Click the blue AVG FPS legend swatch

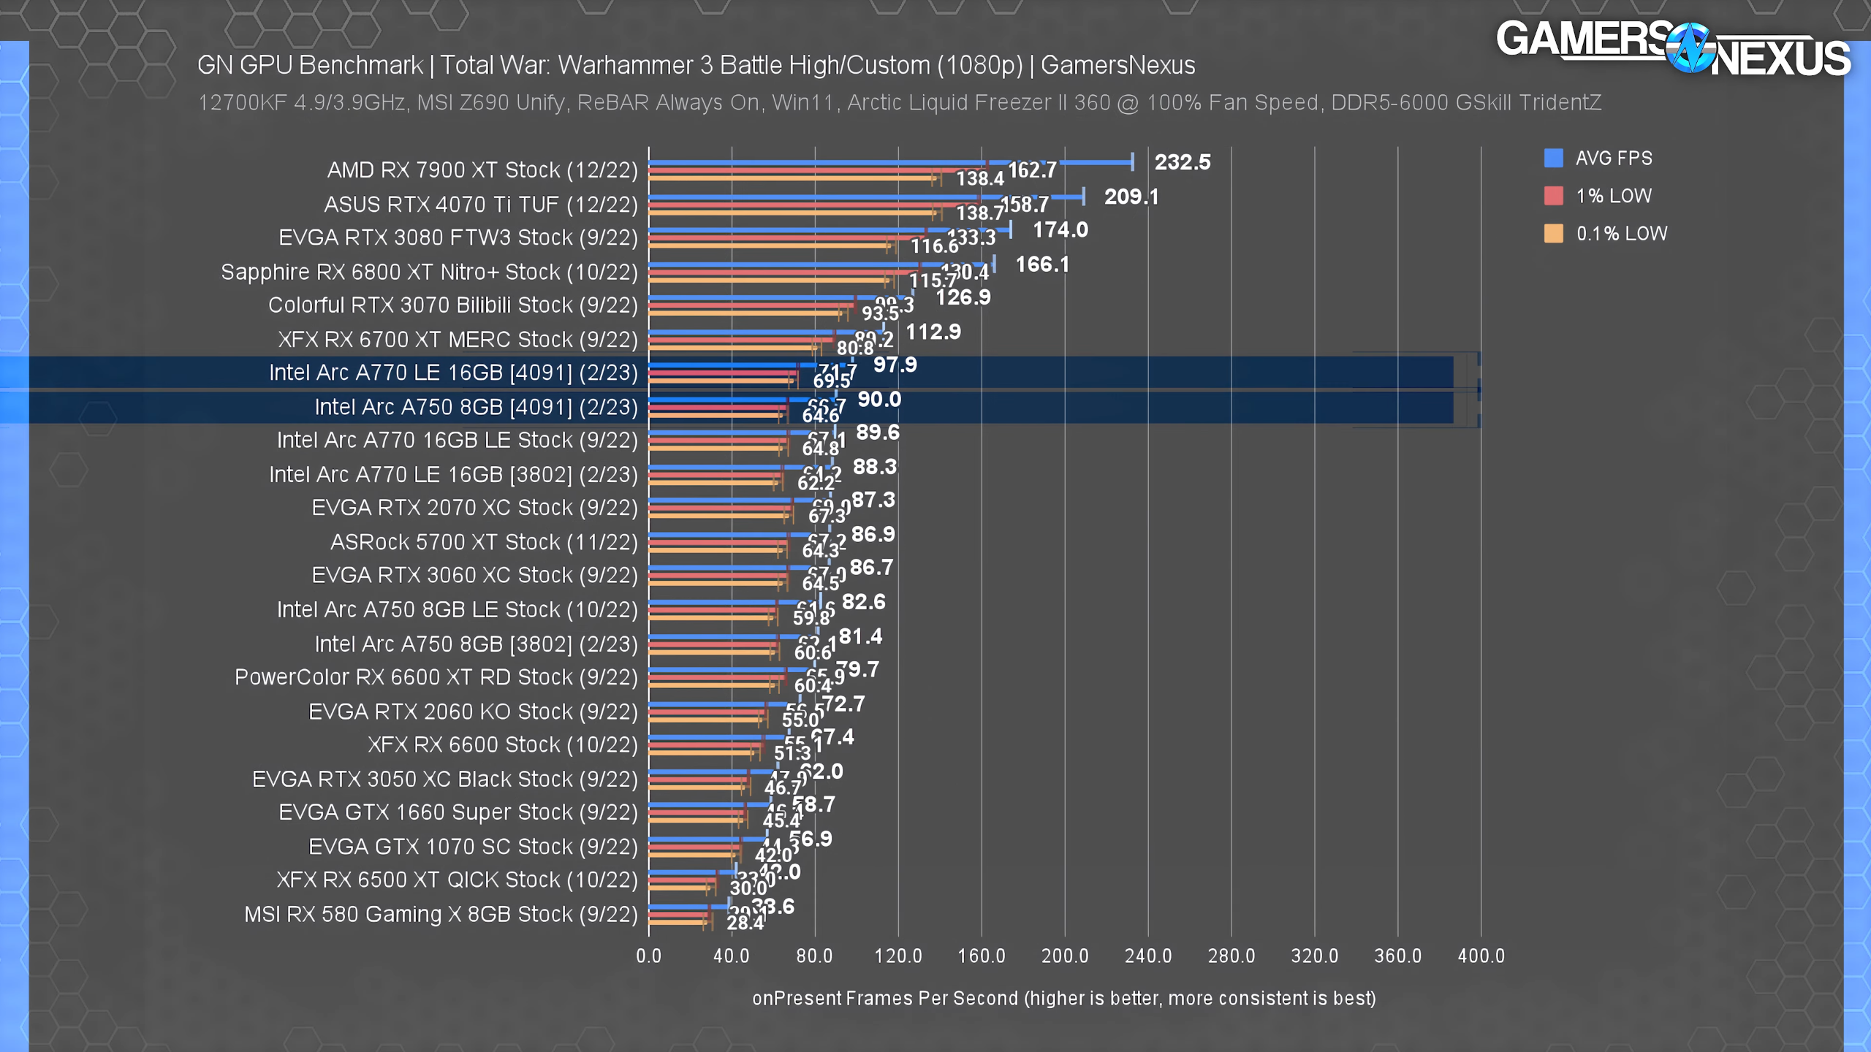pyautogui.click(x=1553, y=158)
